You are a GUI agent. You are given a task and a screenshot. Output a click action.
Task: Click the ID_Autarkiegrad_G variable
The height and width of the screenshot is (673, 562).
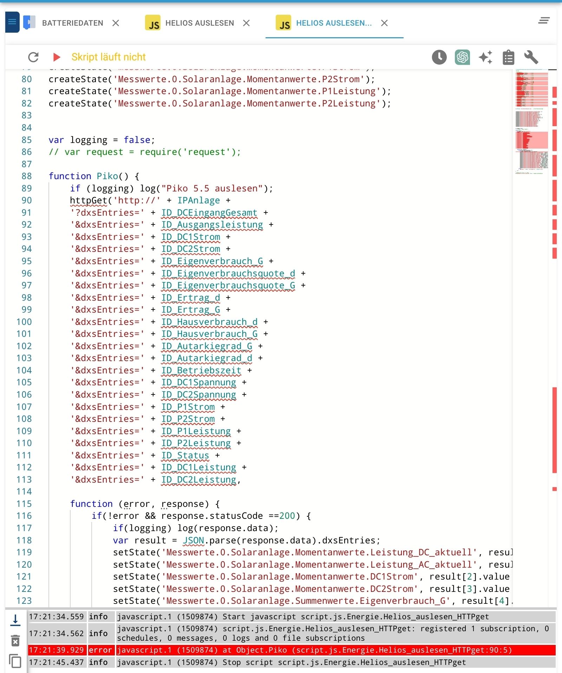pyautogui.click(x=207, y=346)
